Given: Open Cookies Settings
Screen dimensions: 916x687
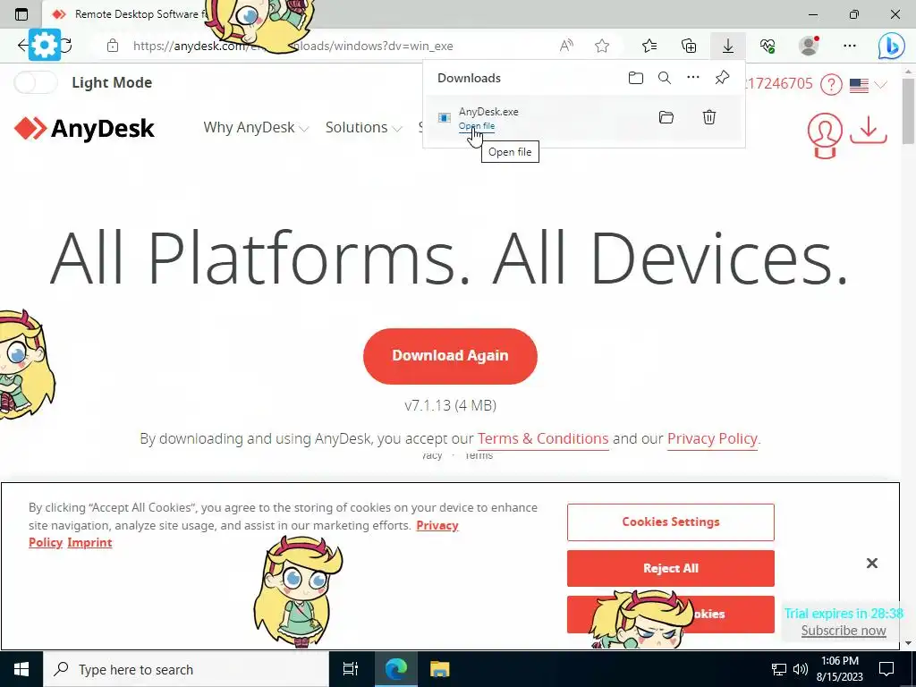Looking at the screenshot, I should click(x=670, y=522).
